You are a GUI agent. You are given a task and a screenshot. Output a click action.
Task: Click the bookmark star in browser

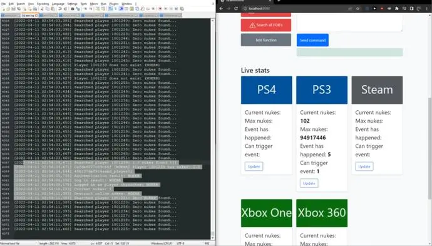click(x=358, y=9)
